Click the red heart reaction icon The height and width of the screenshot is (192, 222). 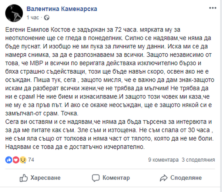click(16, 160)
